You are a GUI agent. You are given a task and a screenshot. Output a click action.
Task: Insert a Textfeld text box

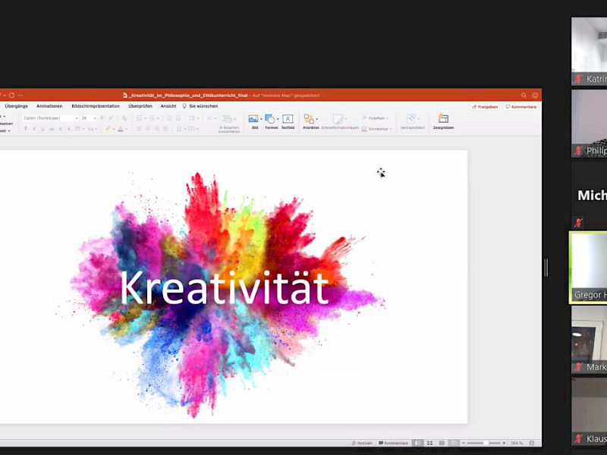click(x=288, y=120)
